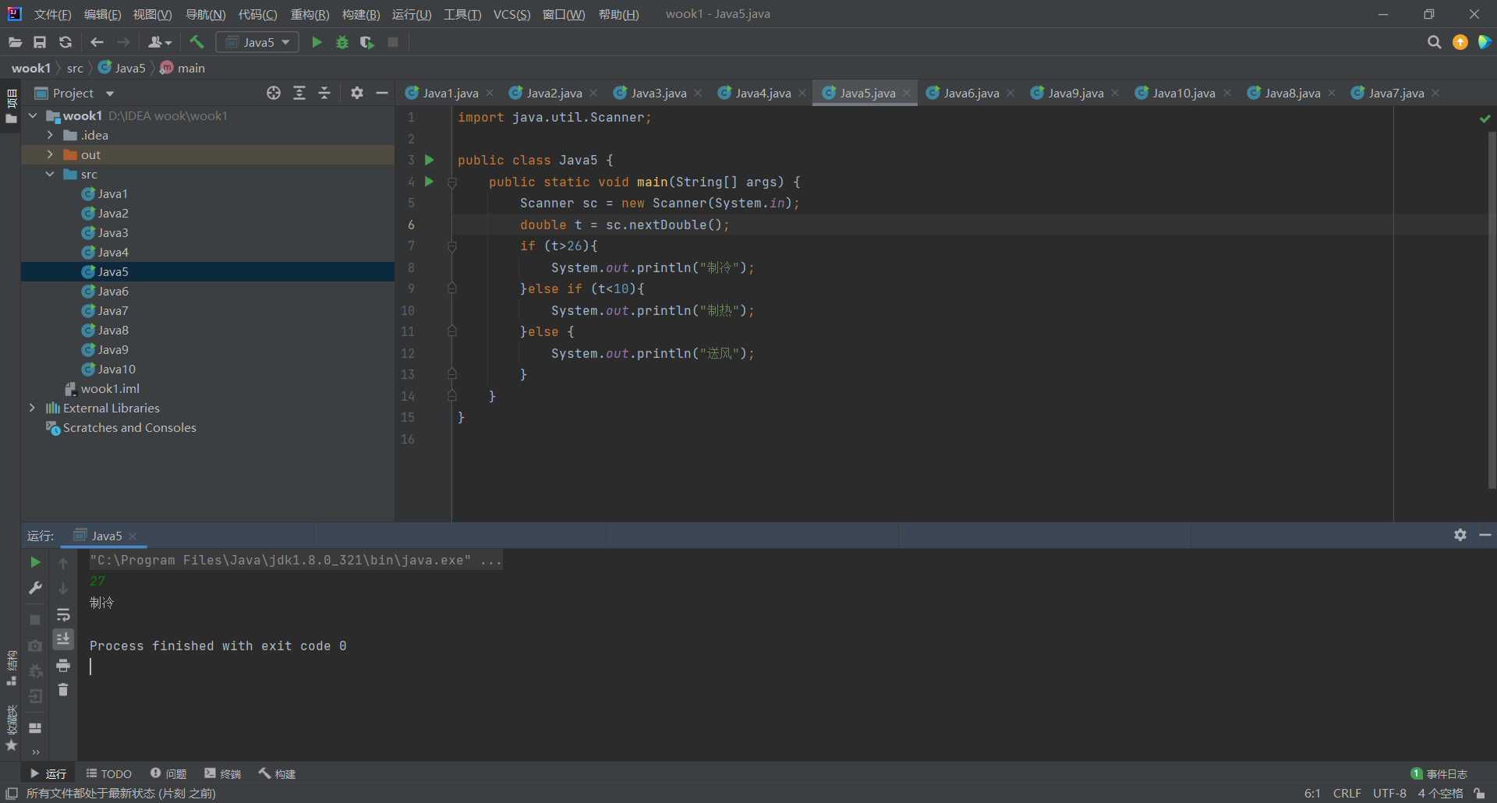
Task: Build project with the hammer icon
Action: (196, 42)
